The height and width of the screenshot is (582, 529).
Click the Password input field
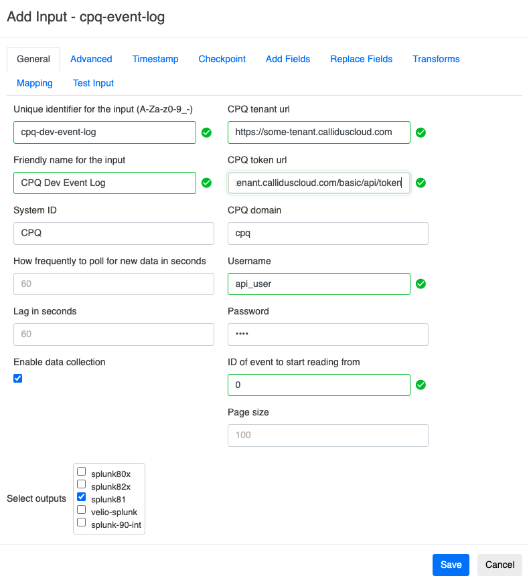[x=327, y=334]
